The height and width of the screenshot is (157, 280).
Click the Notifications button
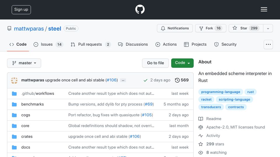[x=175, y=28]
